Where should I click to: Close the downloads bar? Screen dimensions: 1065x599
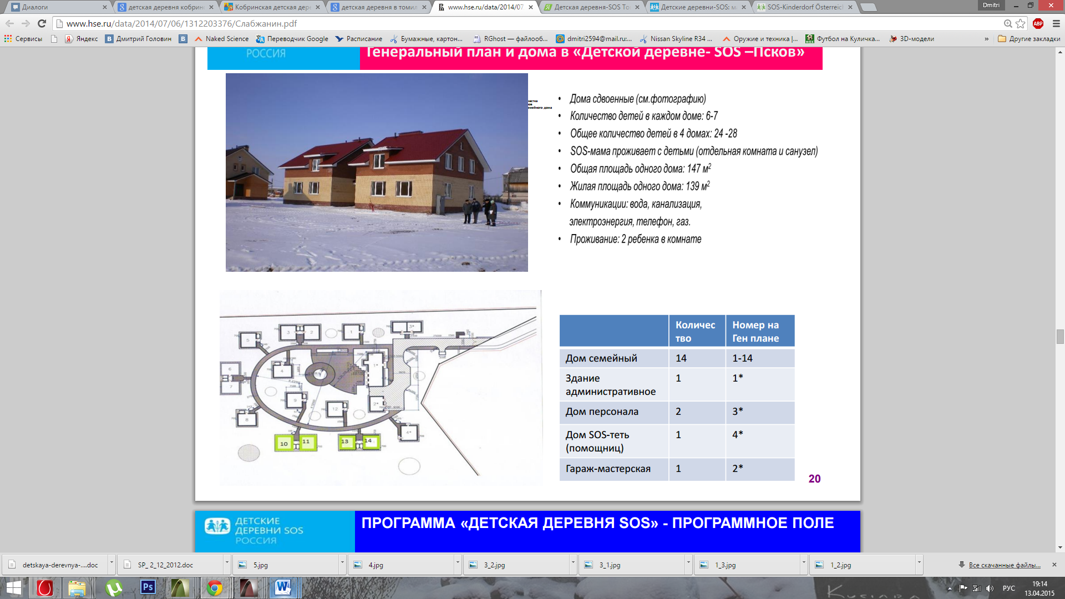(x=1054, y=565)
